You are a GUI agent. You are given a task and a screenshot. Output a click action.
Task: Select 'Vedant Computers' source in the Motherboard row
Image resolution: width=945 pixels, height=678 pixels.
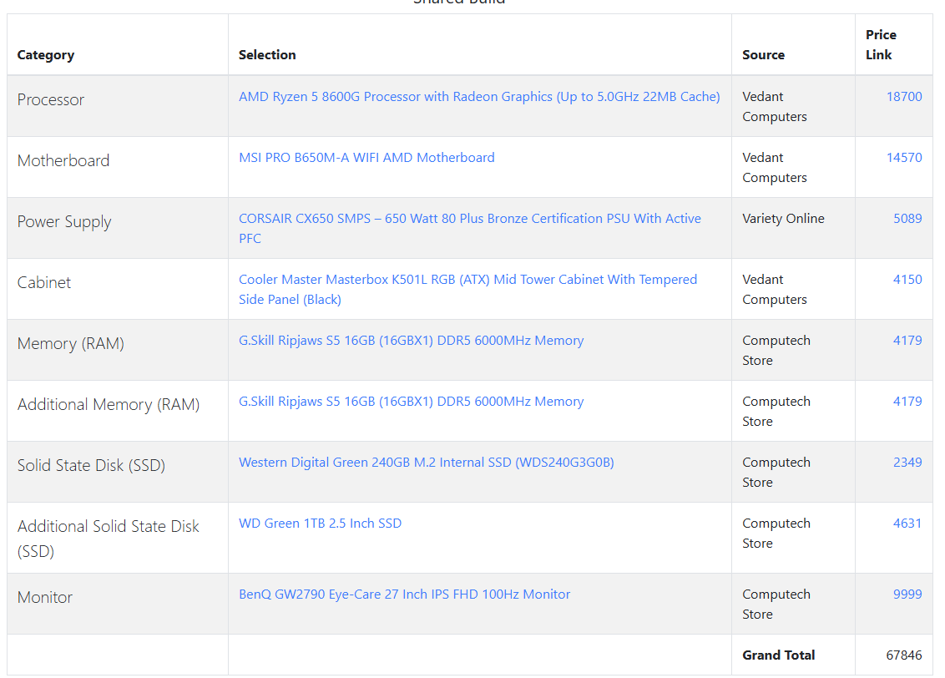[x=775, y=167]
